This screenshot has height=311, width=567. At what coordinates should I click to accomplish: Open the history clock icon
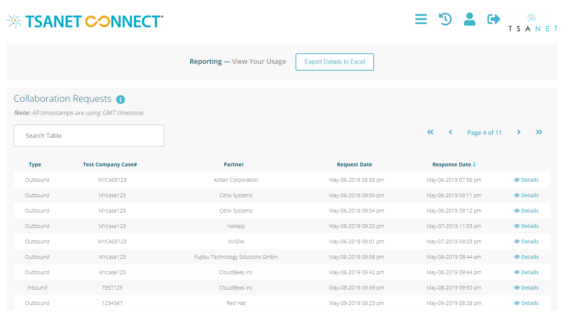[x=445, y=19]
